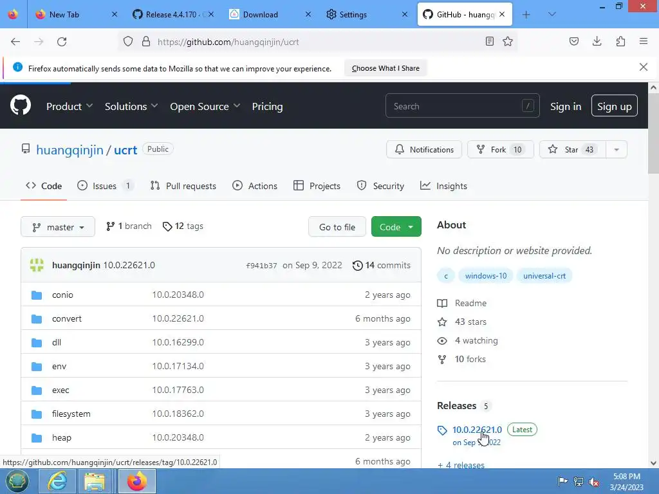
Task: Click in the GitHub search field
Action: [x=462, y=106]
